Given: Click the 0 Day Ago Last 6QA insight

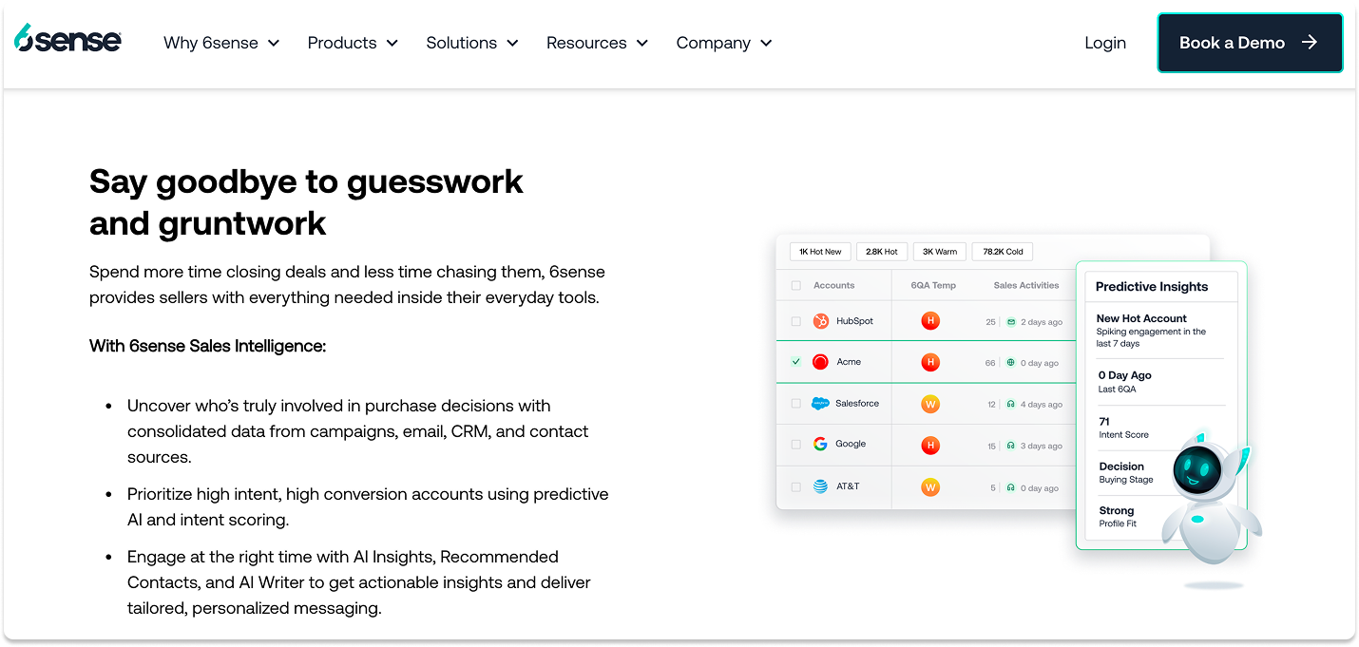Looking at the screenshot, I should pyautogui.click(x=1125, y=382).
